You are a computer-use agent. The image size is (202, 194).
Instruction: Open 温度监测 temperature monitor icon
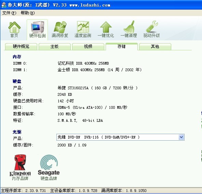click(x=83, y=29)
